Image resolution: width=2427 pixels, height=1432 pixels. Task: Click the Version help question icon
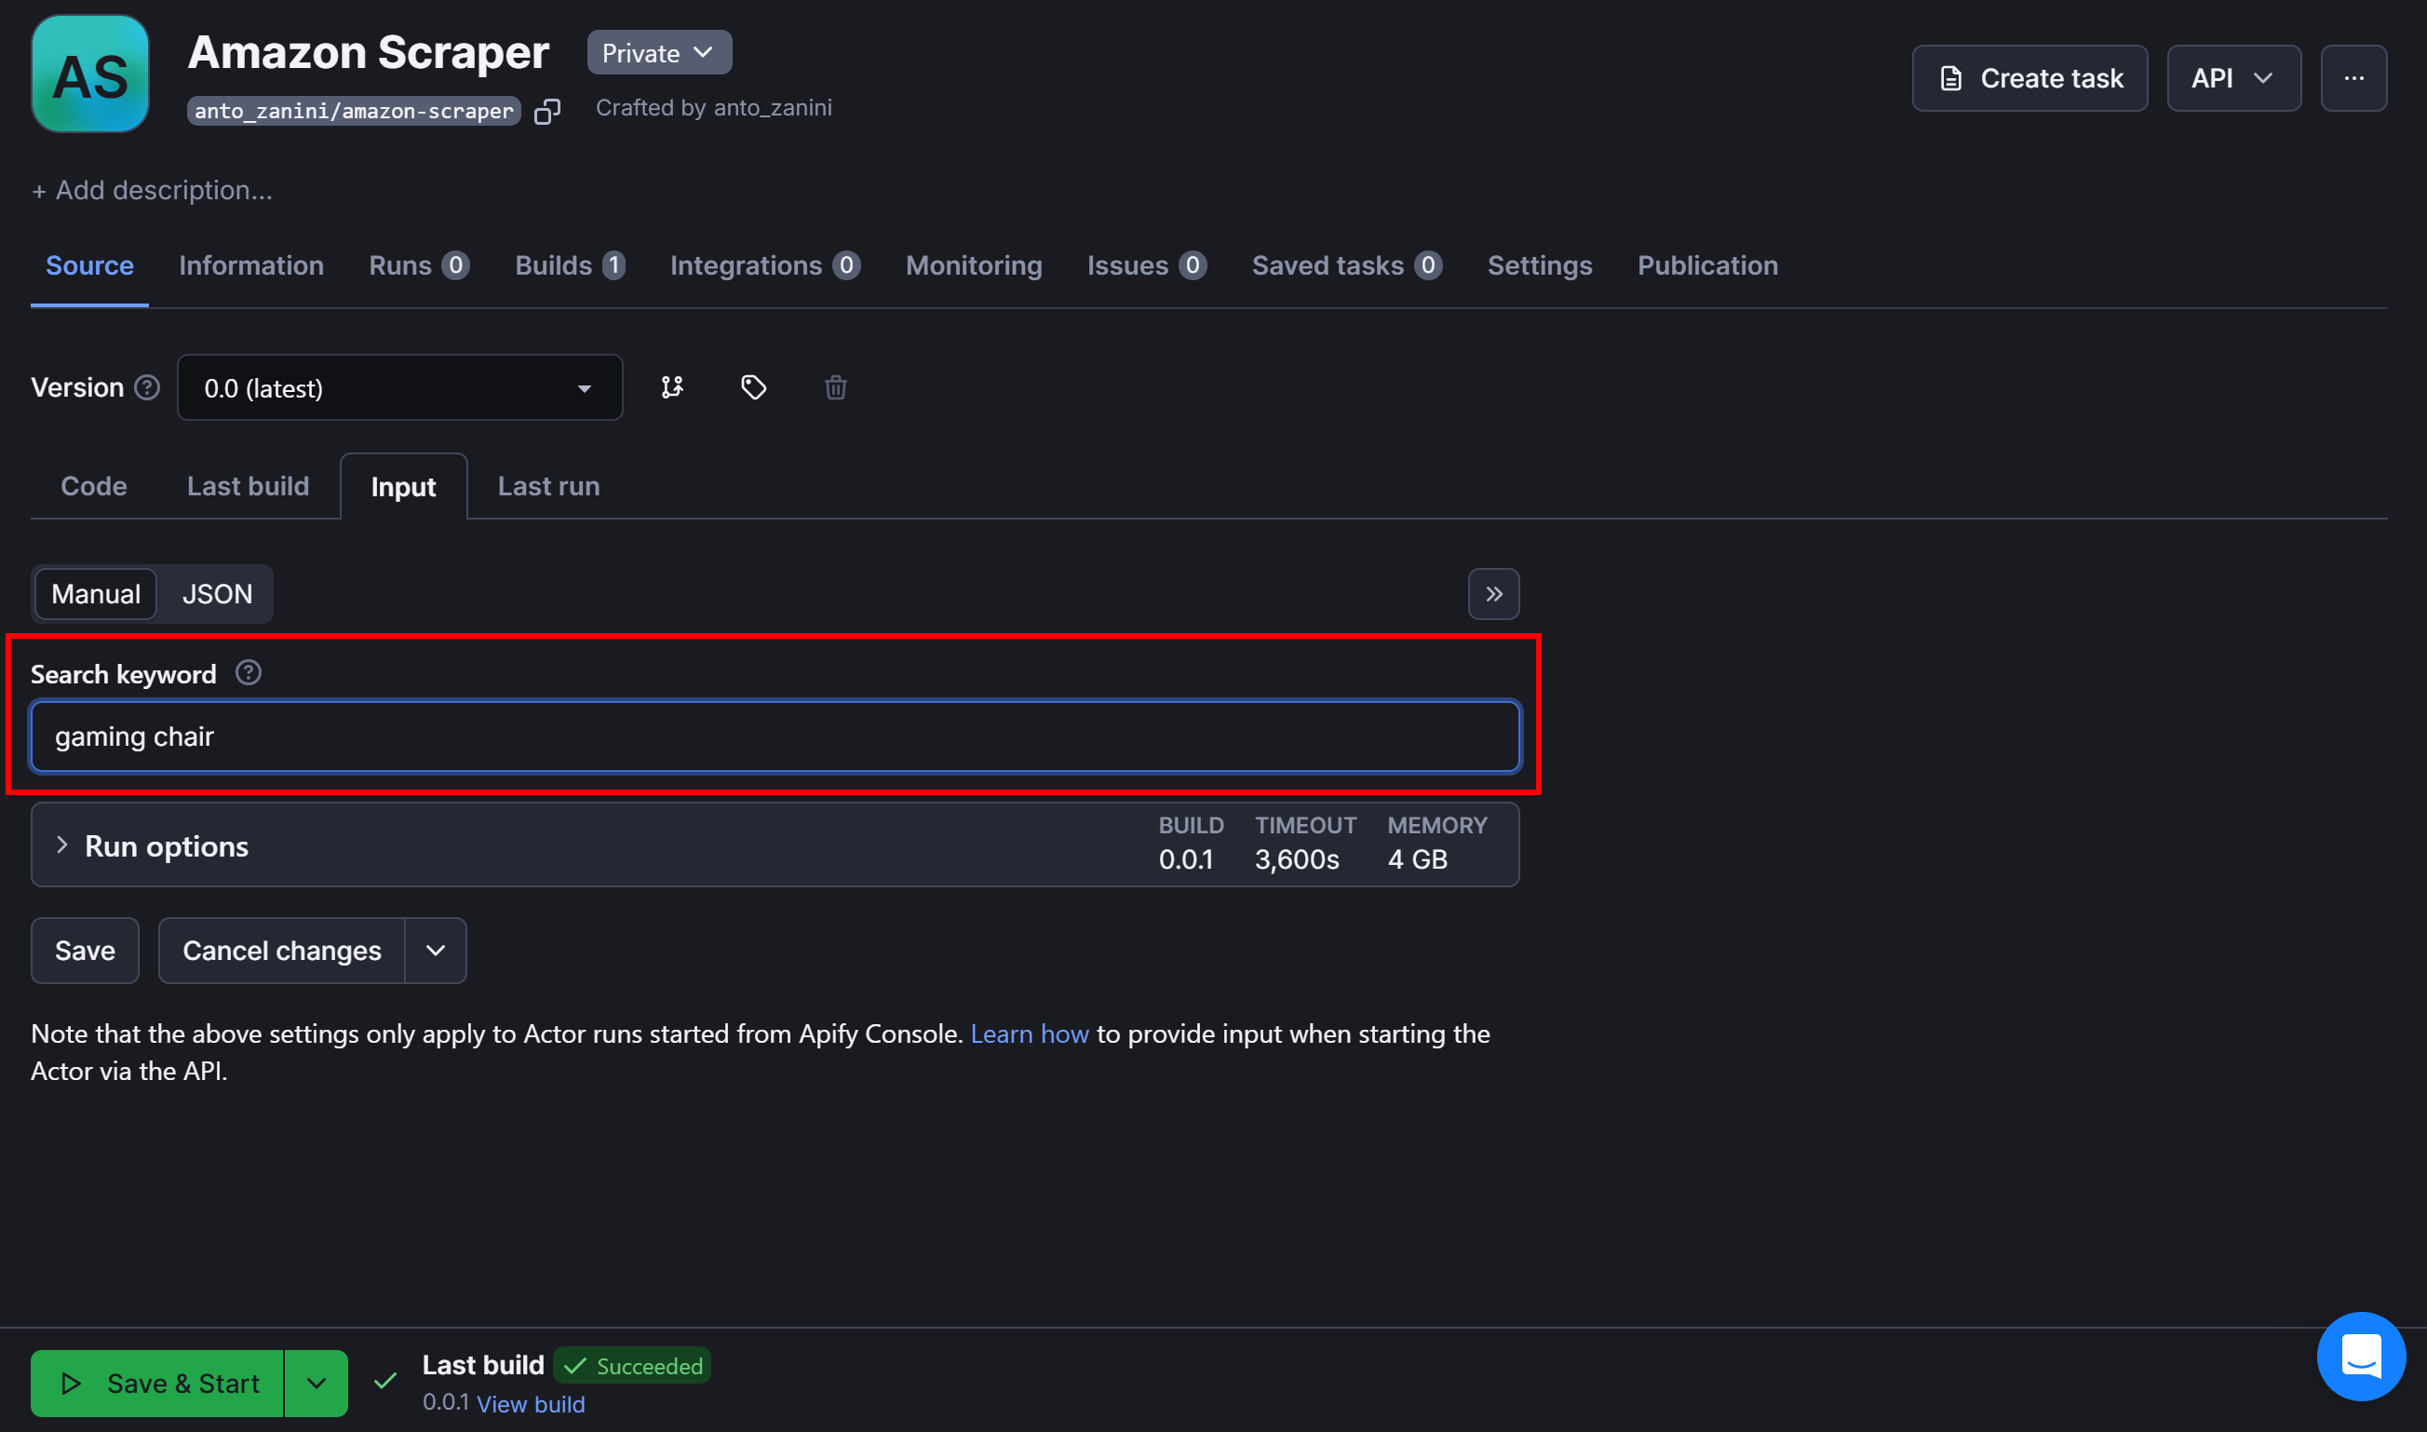pyautogui.click(x=146, y=388)
